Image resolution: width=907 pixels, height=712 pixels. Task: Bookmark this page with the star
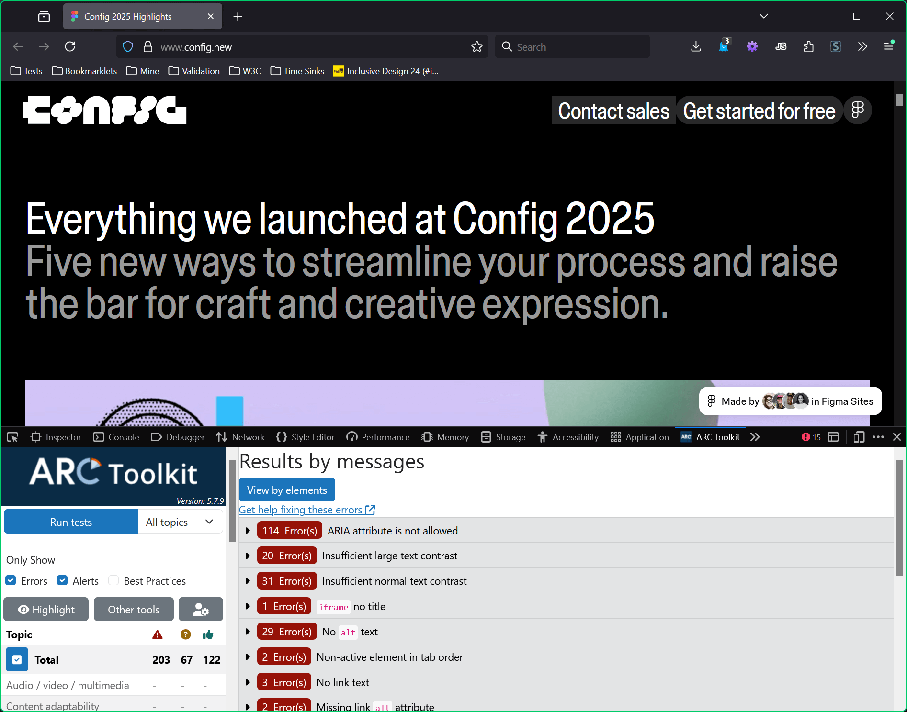coord(476,46)
